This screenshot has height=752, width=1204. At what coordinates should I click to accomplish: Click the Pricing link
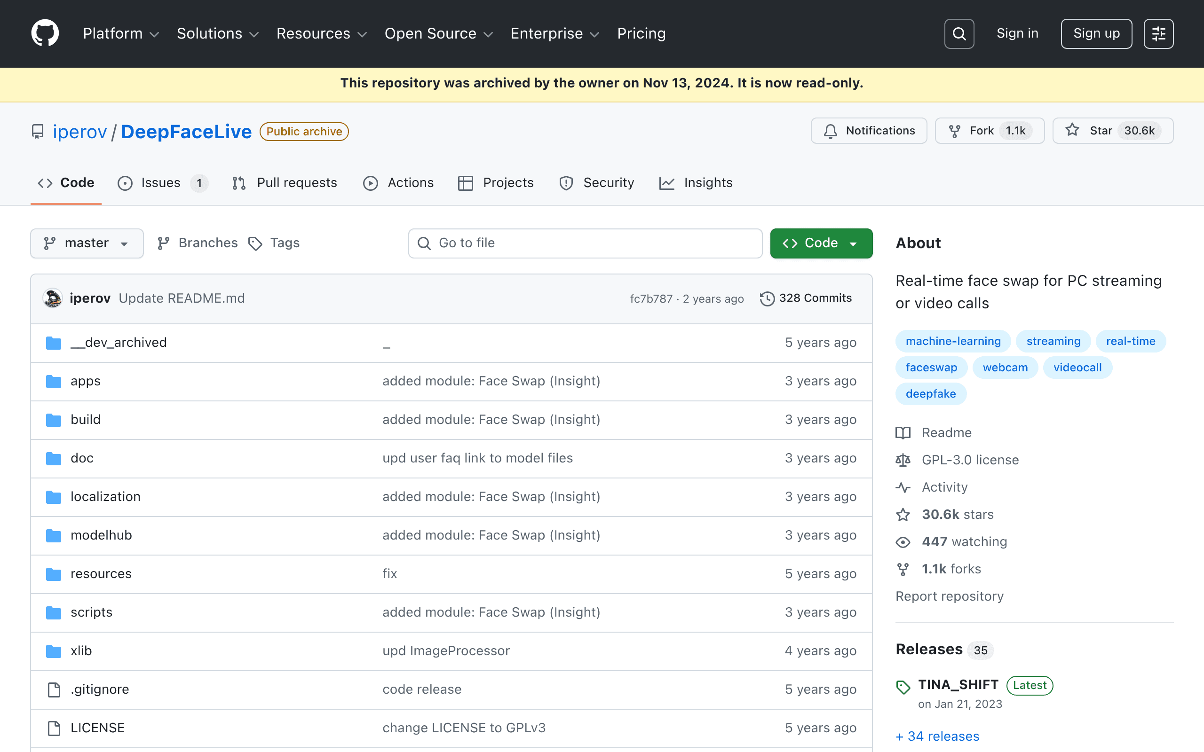click(x=642, y=33)
